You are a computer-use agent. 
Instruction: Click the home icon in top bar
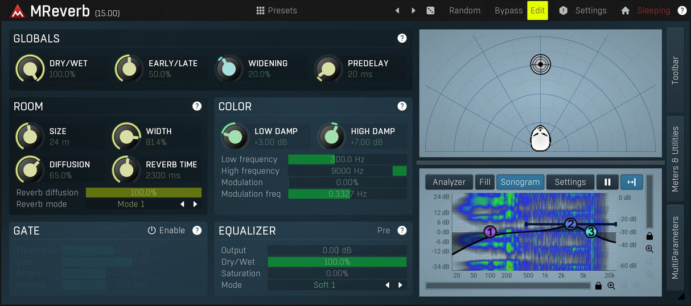pyautogui.click(x=625, y=11)
